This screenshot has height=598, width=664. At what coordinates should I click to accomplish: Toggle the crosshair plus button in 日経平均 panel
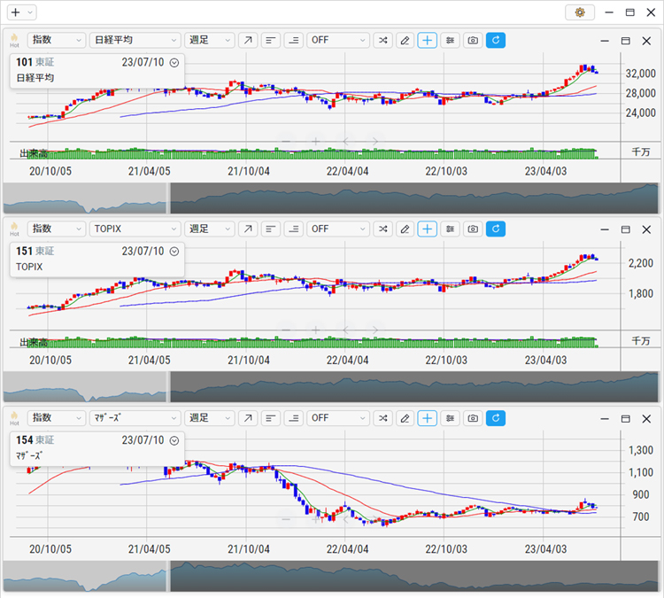(x=428, y=40)
